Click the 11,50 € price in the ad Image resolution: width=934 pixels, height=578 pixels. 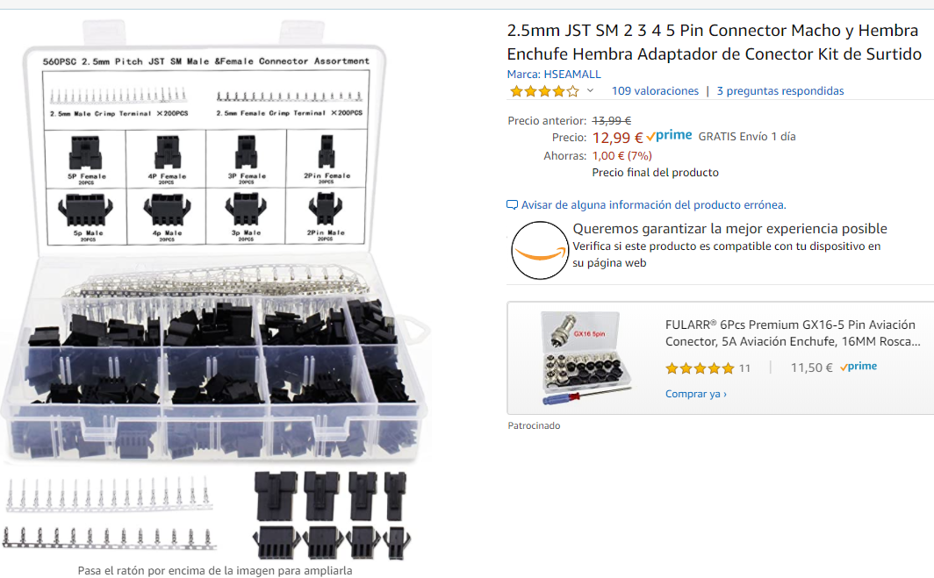click(x=811, y=367)
